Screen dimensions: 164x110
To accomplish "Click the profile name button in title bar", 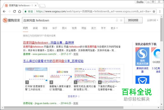I will (140, 2).
